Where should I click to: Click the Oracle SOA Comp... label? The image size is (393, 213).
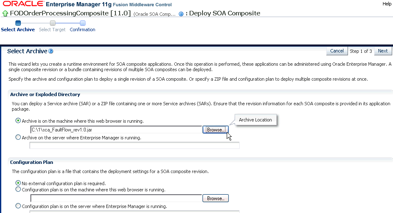[x=154, y=14]
